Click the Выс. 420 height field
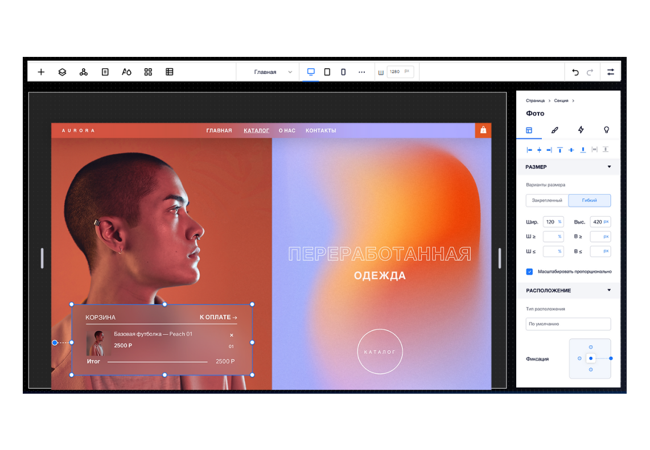The image size is (650, 450). coord(600,222)
